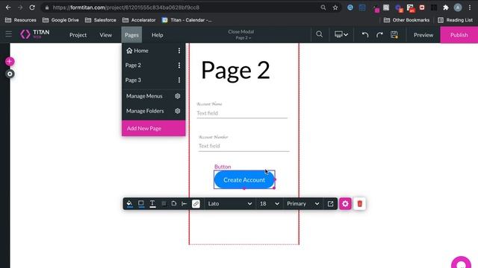Save the project with the disk icon
The image size is (478, 268).
coord(394,35)
